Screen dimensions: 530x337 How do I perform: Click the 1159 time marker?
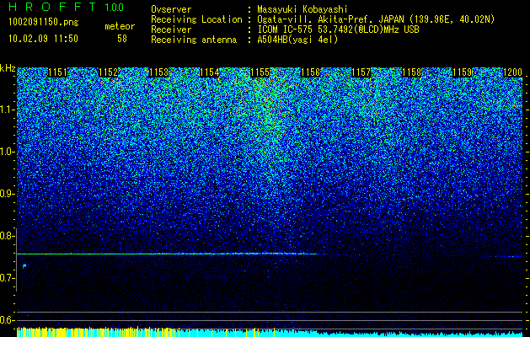click(462, 72)
